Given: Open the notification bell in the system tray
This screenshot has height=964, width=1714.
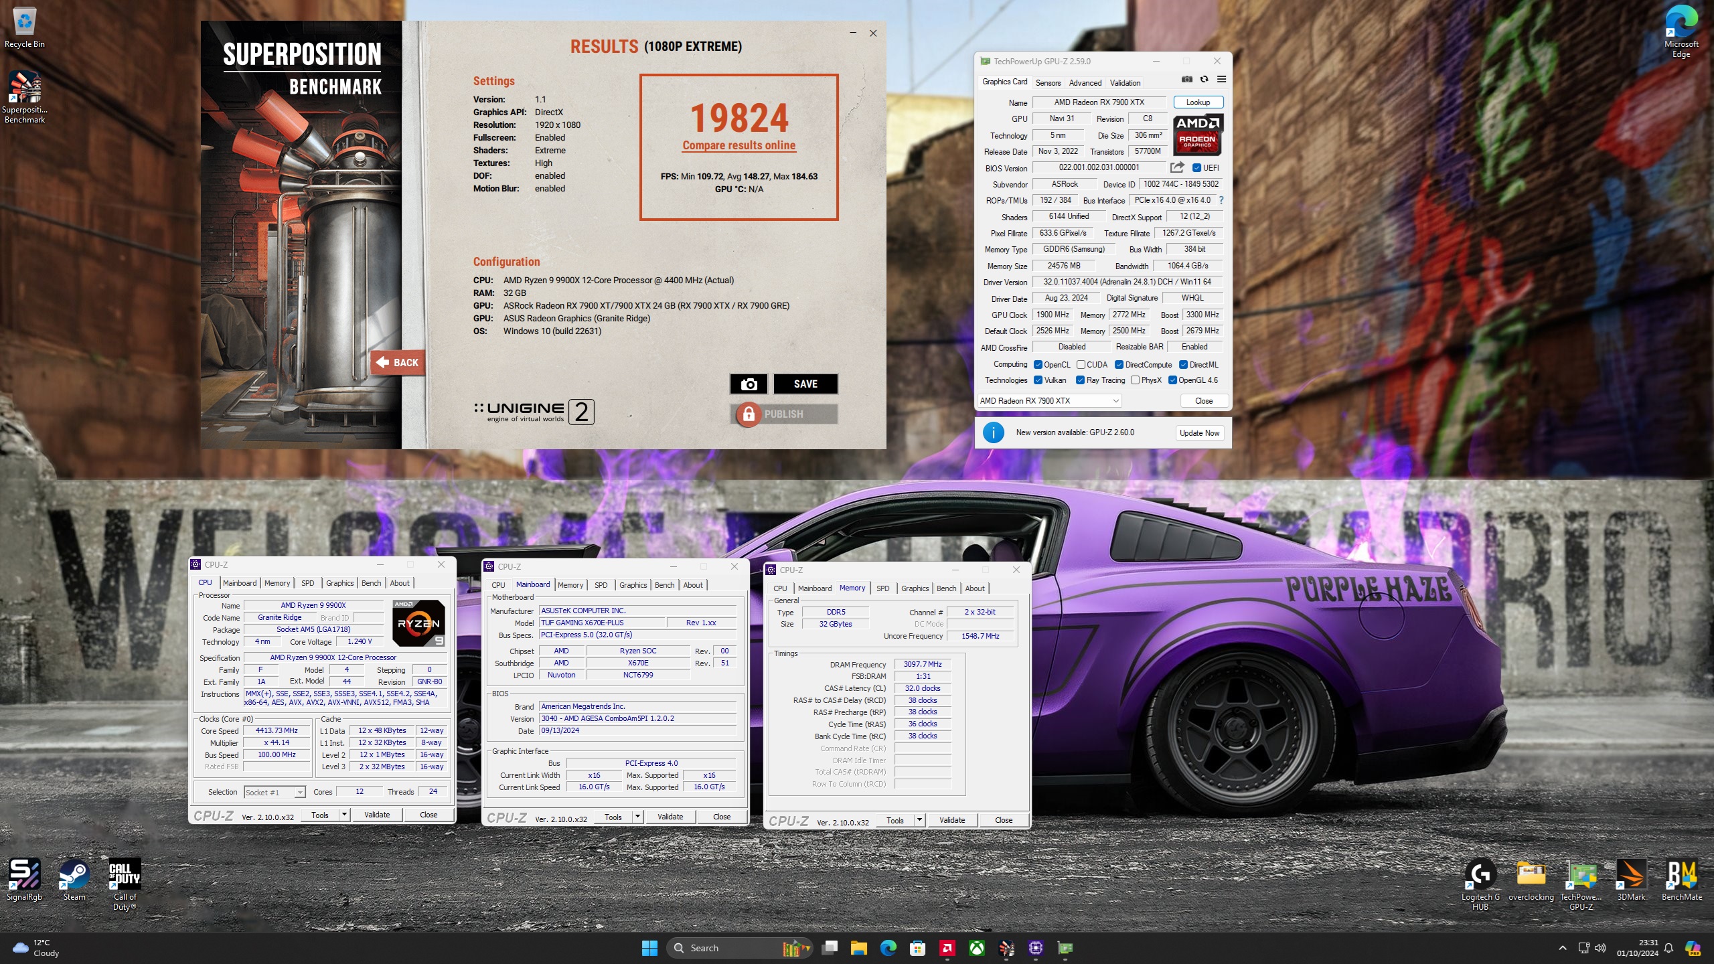Looking at the screenshot, I should 1669,948.
